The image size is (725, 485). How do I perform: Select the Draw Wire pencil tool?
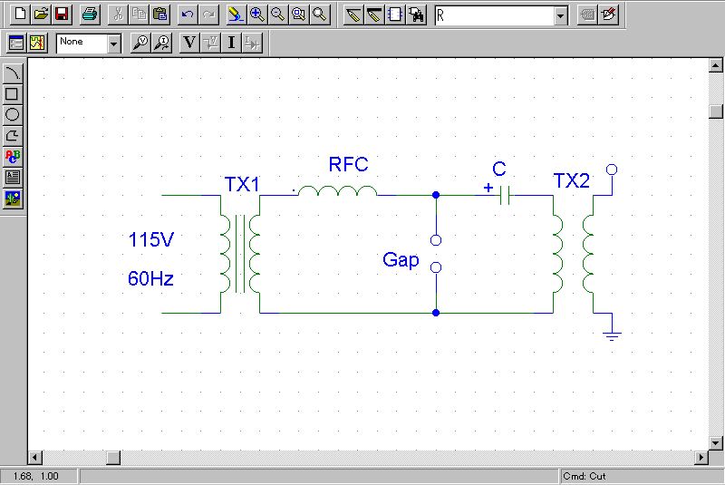click(x=353, y=15)
